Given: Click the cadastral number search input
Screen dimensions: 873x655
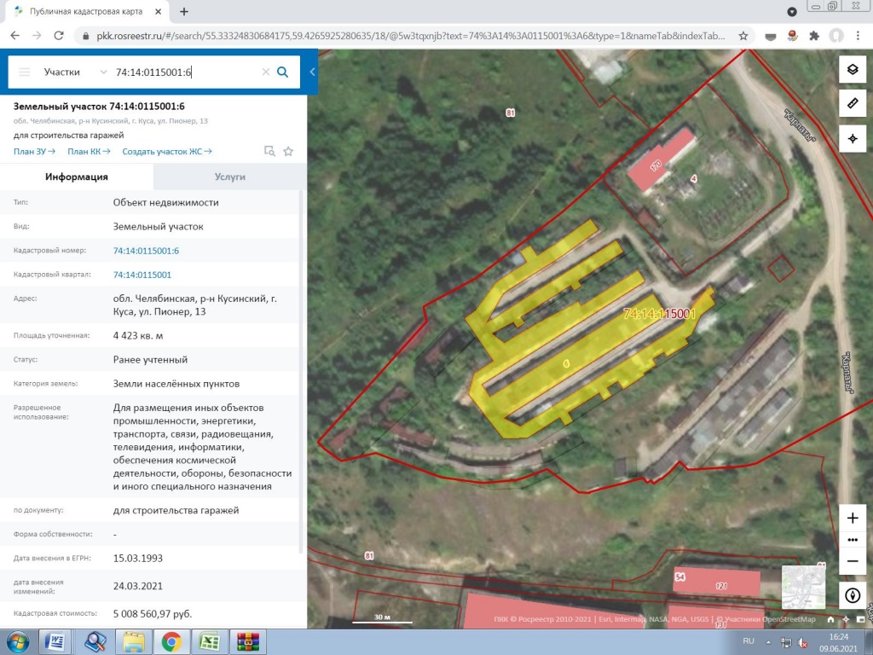Looking at the screenshot, I should tap(187, 72).
